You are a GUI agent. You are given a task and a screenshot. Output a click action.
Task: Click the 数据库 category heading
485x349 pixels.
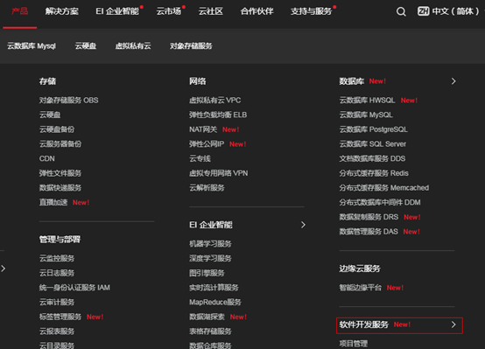tap(352, 81)
